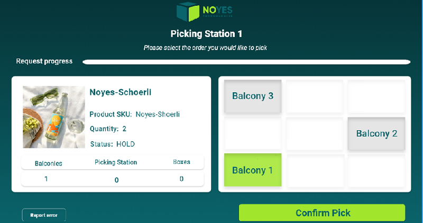Click the Boxes column header
423x223 pixels.
pyautogui.click(x=181, y=162)
